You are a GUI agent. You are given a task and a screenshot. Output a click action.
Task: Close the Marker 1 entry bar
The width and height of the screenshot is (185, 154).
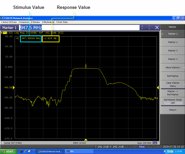coord(157,28)
